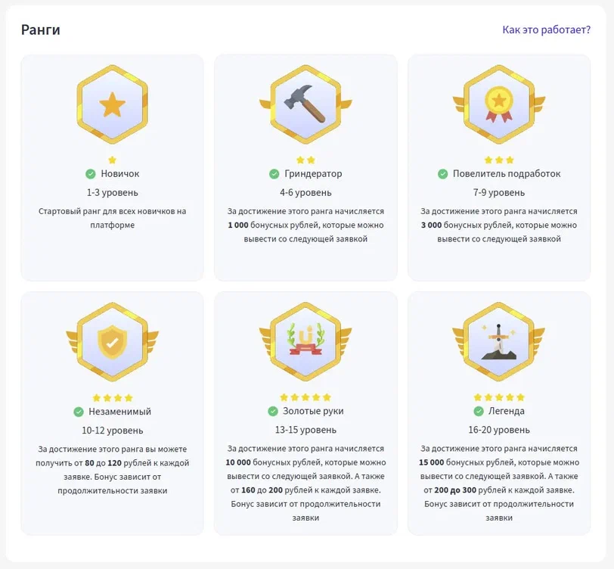Click the single star rating under Новичок badge
Screen dimensions: 614x569
coord(112,160)
